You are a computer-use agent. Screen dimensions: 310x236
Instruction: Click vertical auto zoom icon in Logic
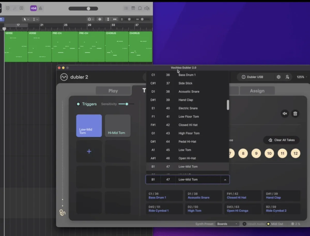tap(108, 19)
